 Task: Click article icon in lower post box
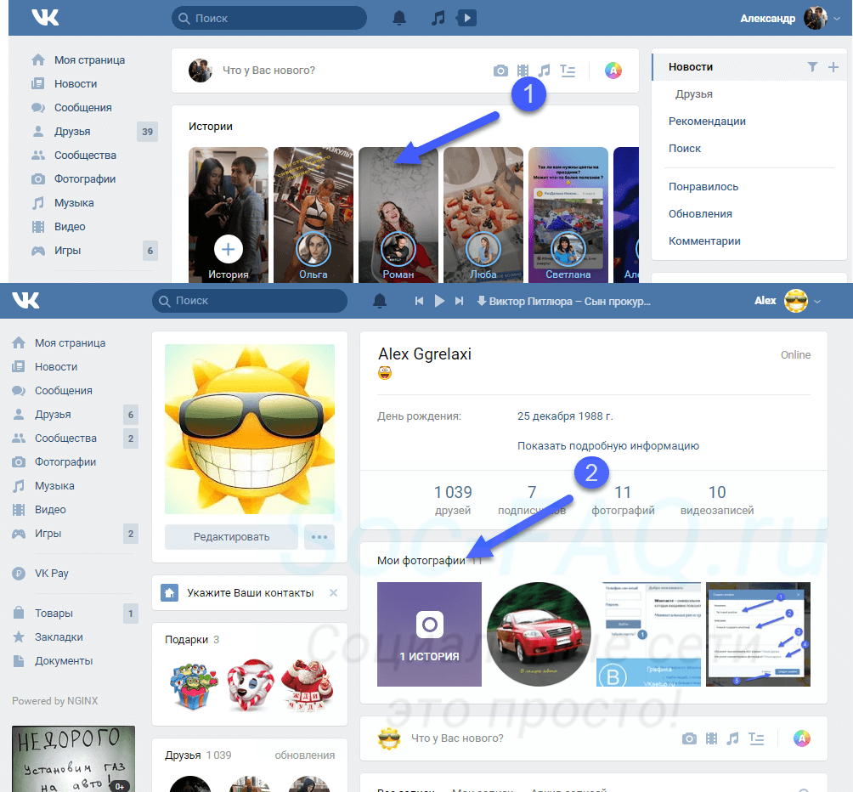756,738
